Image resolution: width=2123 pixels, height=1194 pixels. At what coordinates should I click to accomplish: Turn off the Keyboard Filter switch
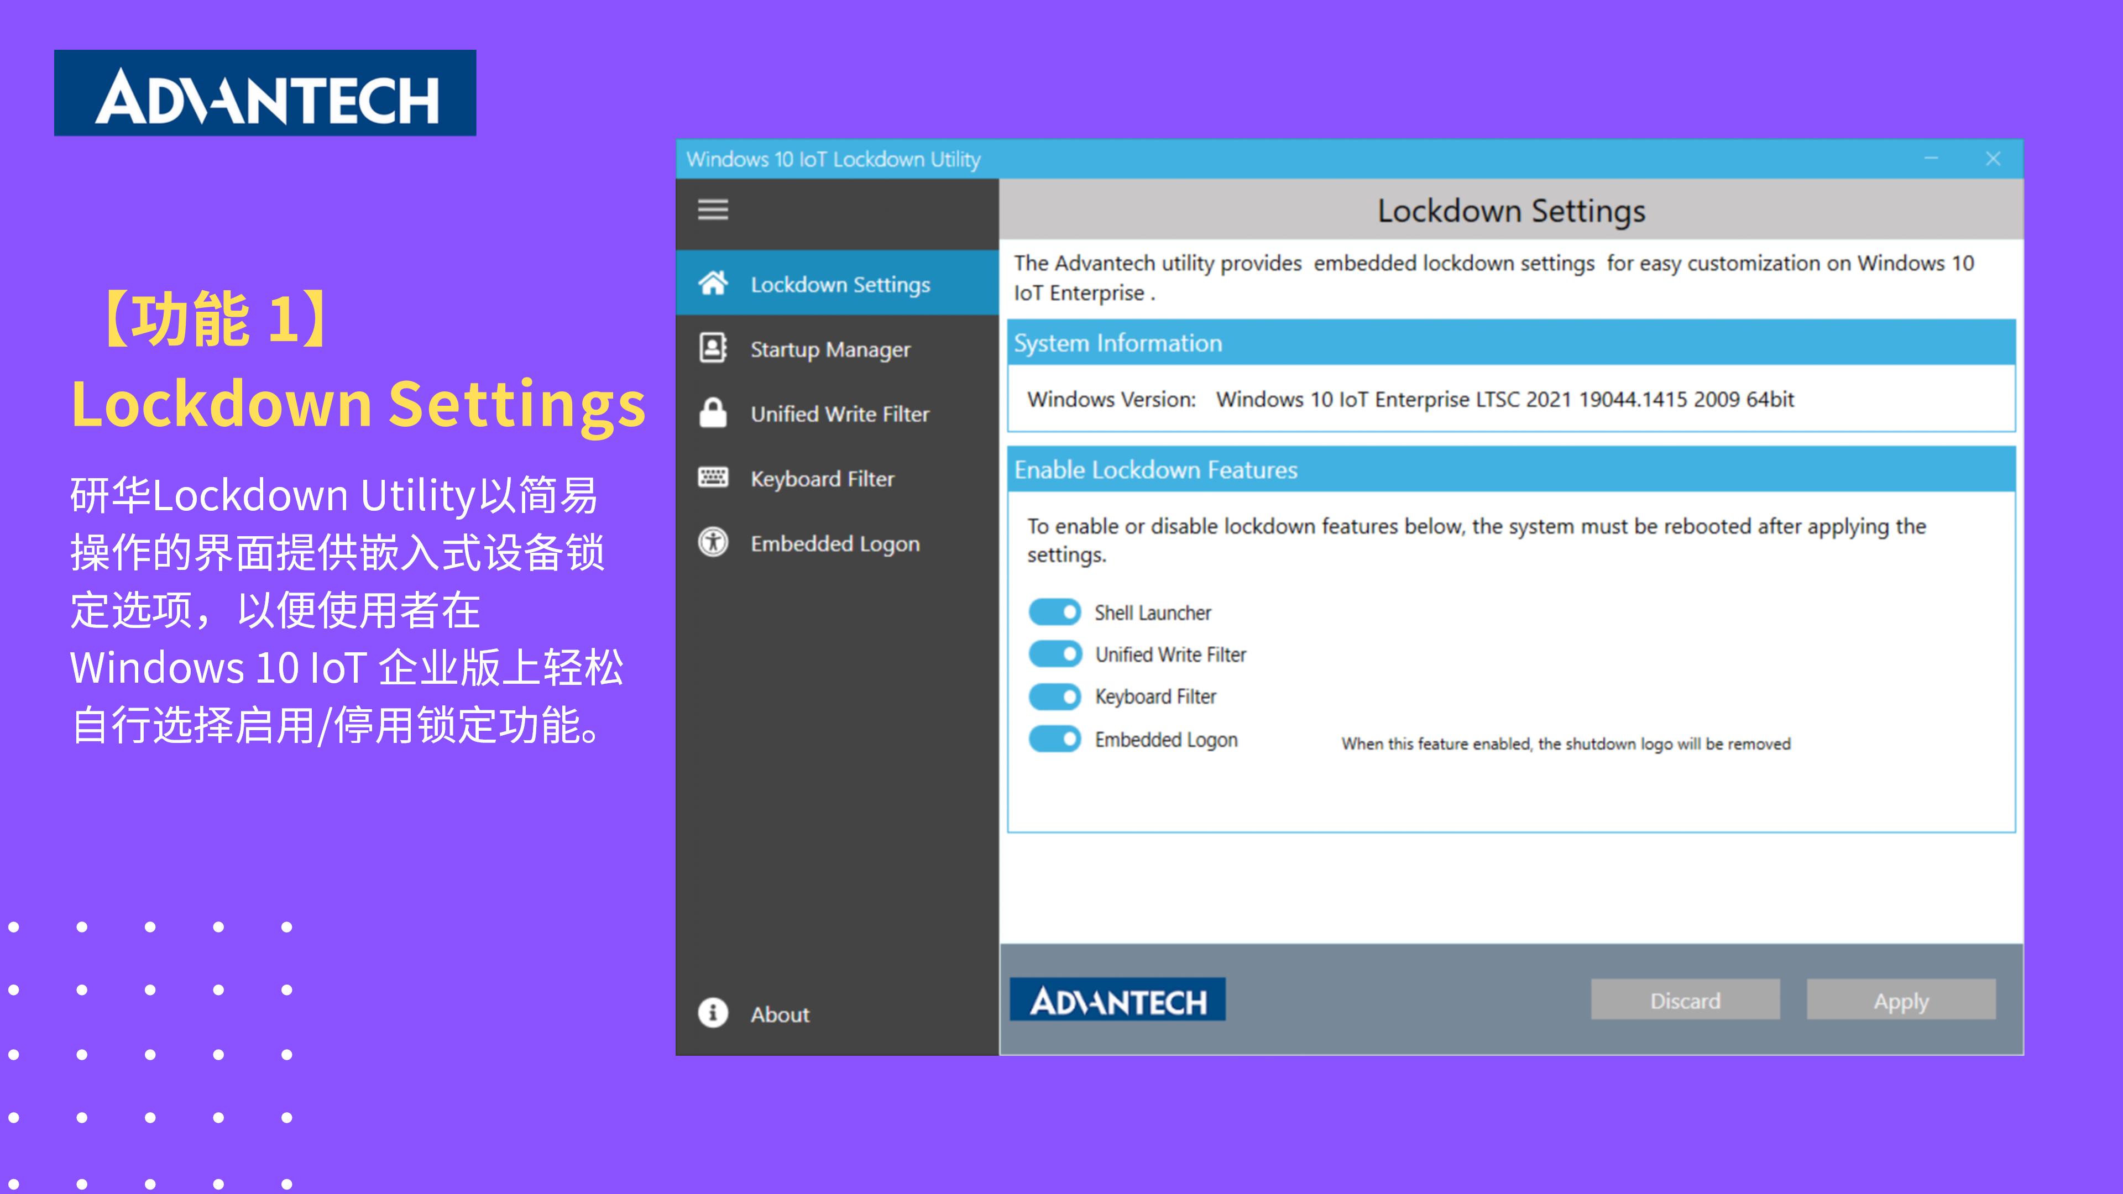pyautogui.click(x=1055, y=697)
